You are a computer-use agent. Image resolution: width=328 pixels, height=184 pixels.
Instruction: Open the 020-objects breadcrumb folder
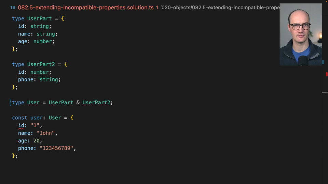[175, 7]
